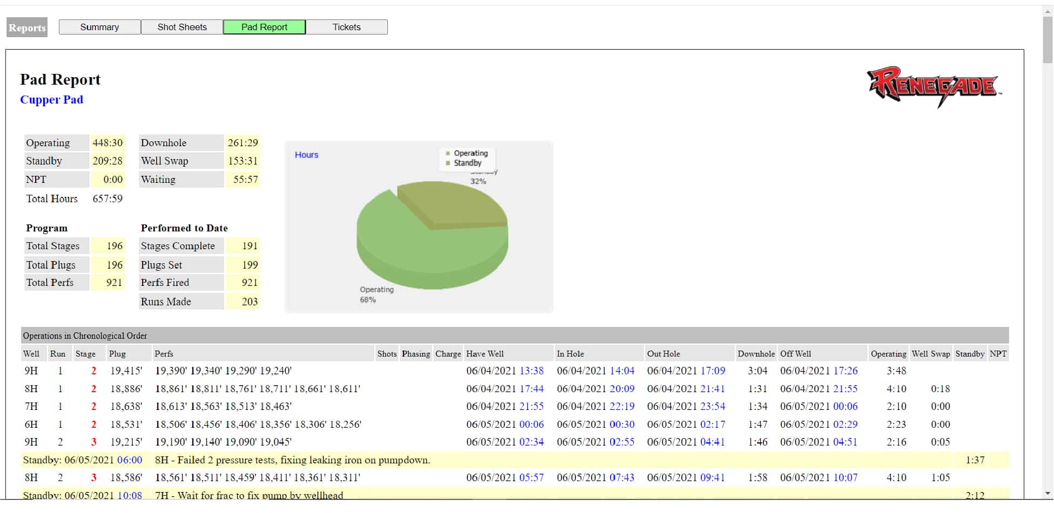Switch to the Shot Sheets tab
The image size is (1054, 513).
(182, 27)
